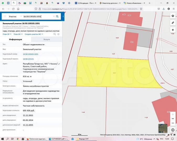
Task: Switch to the Услуги tab
Action: click(47, 39)
